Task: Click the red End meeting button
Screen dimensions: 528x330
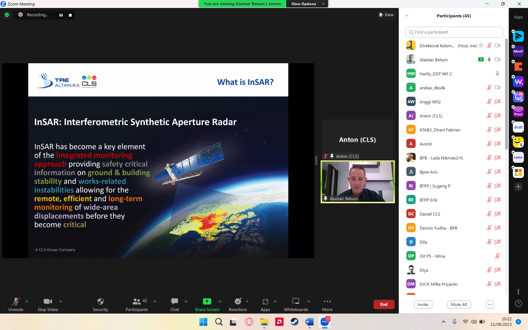Action: [x=384, y=304]
